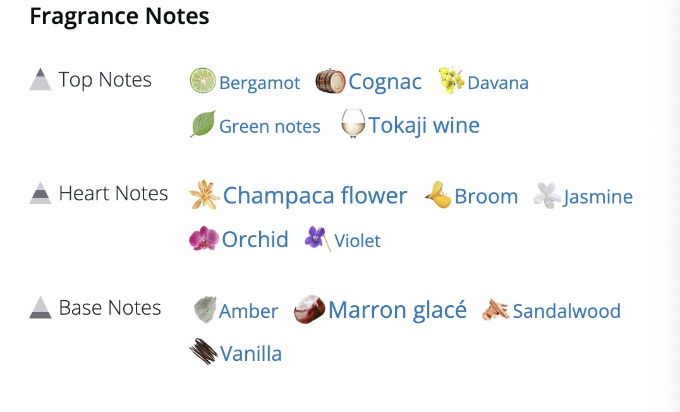The width and height of the screenshot is (680, 412).
Task: Click the Cognac barrel icon
Action: tap(330, 81)
